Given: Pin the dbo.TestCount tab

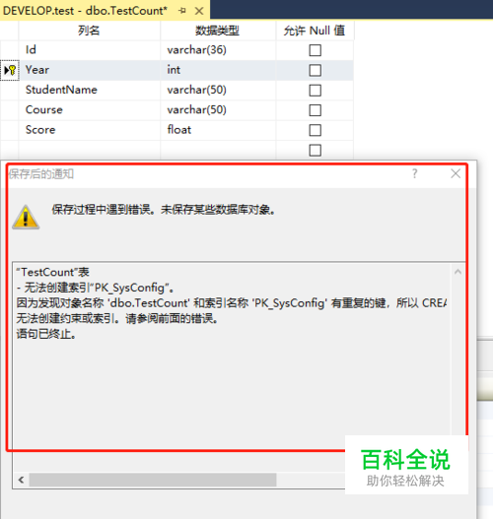Looking at the screenshot, I should tap(181, 11).
